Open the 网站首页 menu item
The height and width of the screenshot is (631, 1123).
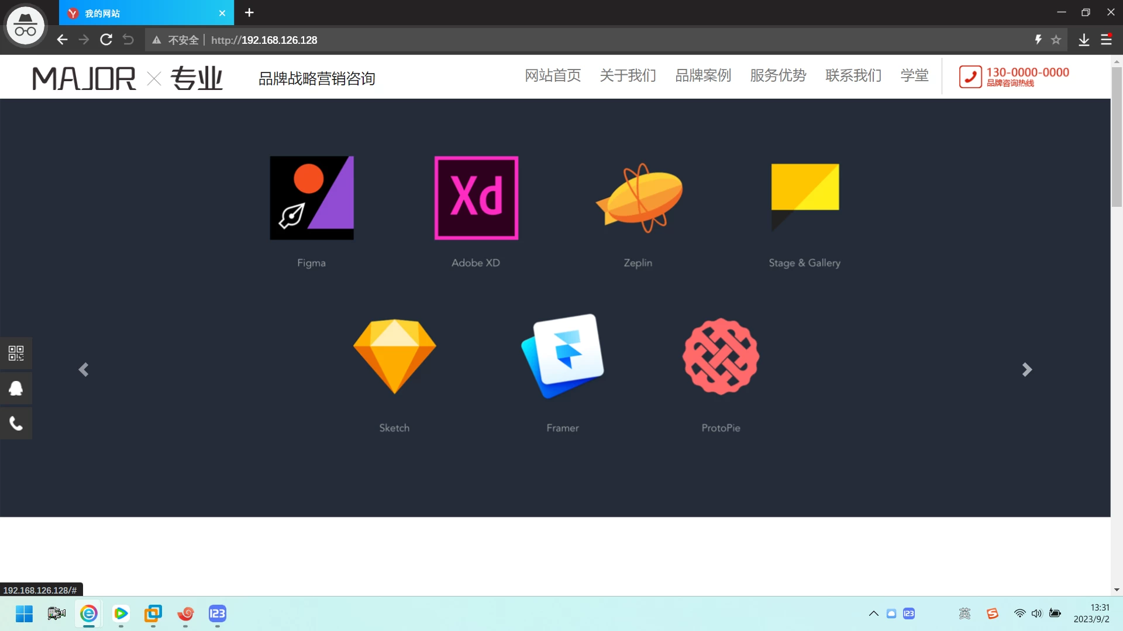553,75
